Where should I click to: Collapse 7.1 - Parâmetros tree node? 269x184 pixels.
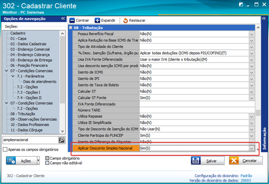coord(13,76)
